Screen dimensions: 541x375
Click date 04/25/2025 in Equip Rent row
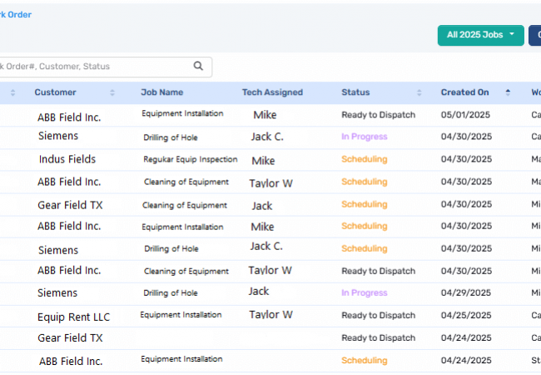click(466, 315)
